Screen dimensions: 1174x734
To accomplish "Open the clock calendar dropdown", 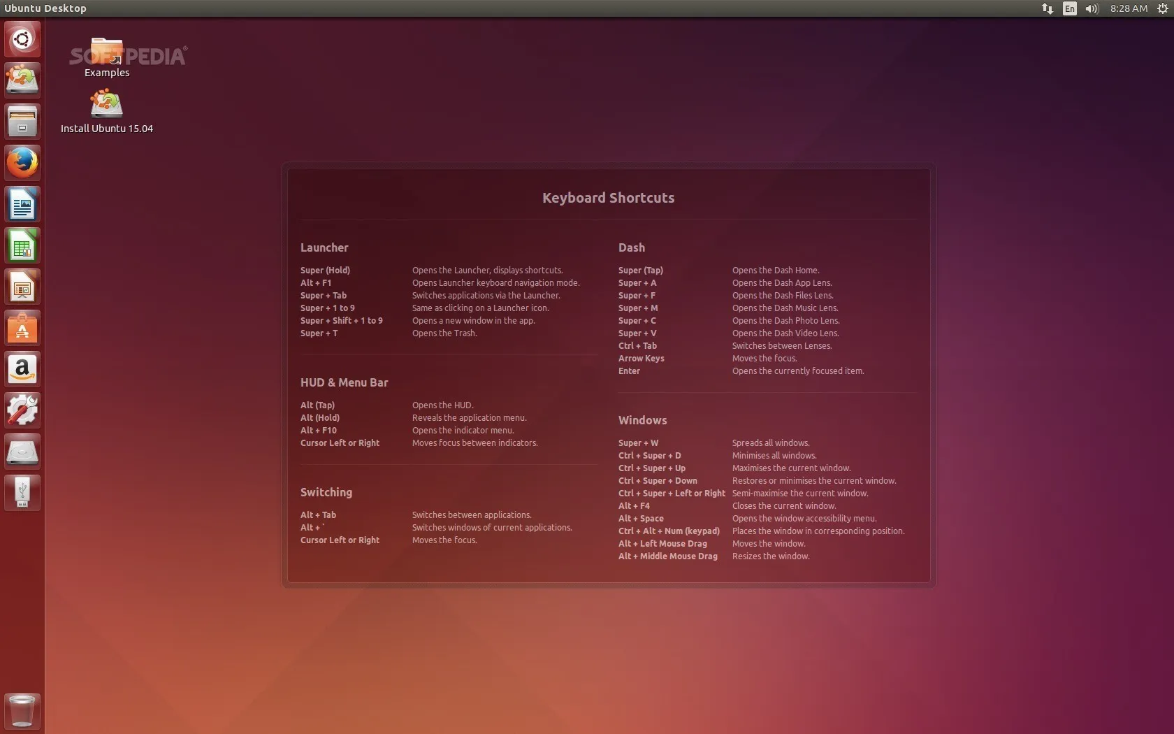I will pos(1127,8).
